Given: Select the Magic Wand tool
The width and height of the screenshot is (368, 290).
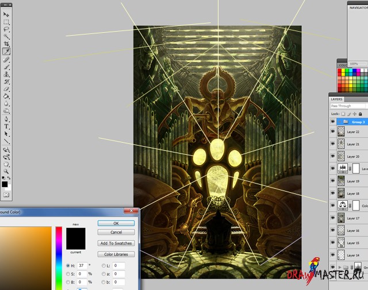Looking at the screenshot, I should coord(6,37).
